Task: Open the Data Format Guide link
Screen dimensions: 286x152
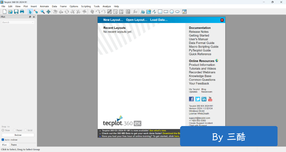Action: 202,43
